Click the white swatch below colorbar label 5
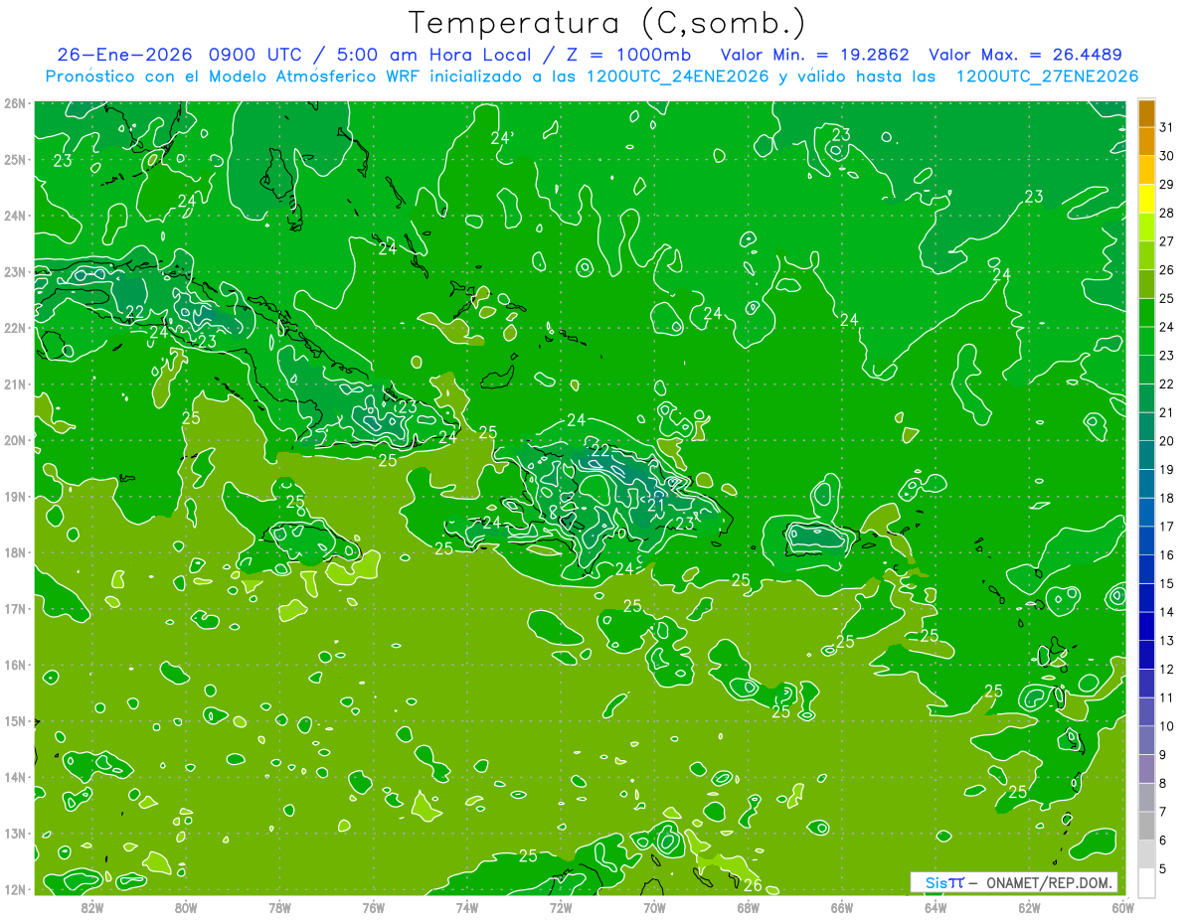1193x921 pixels. coord(1146,882)
